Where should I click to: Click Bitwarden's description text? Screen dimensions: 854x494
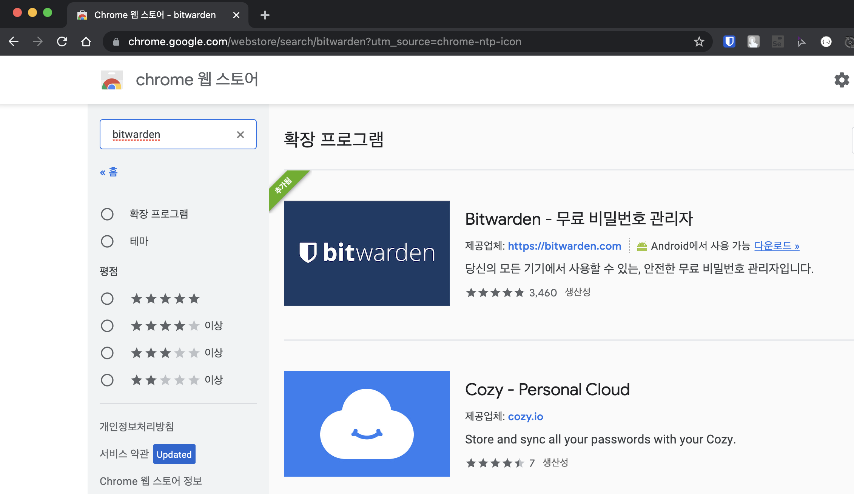639,269
